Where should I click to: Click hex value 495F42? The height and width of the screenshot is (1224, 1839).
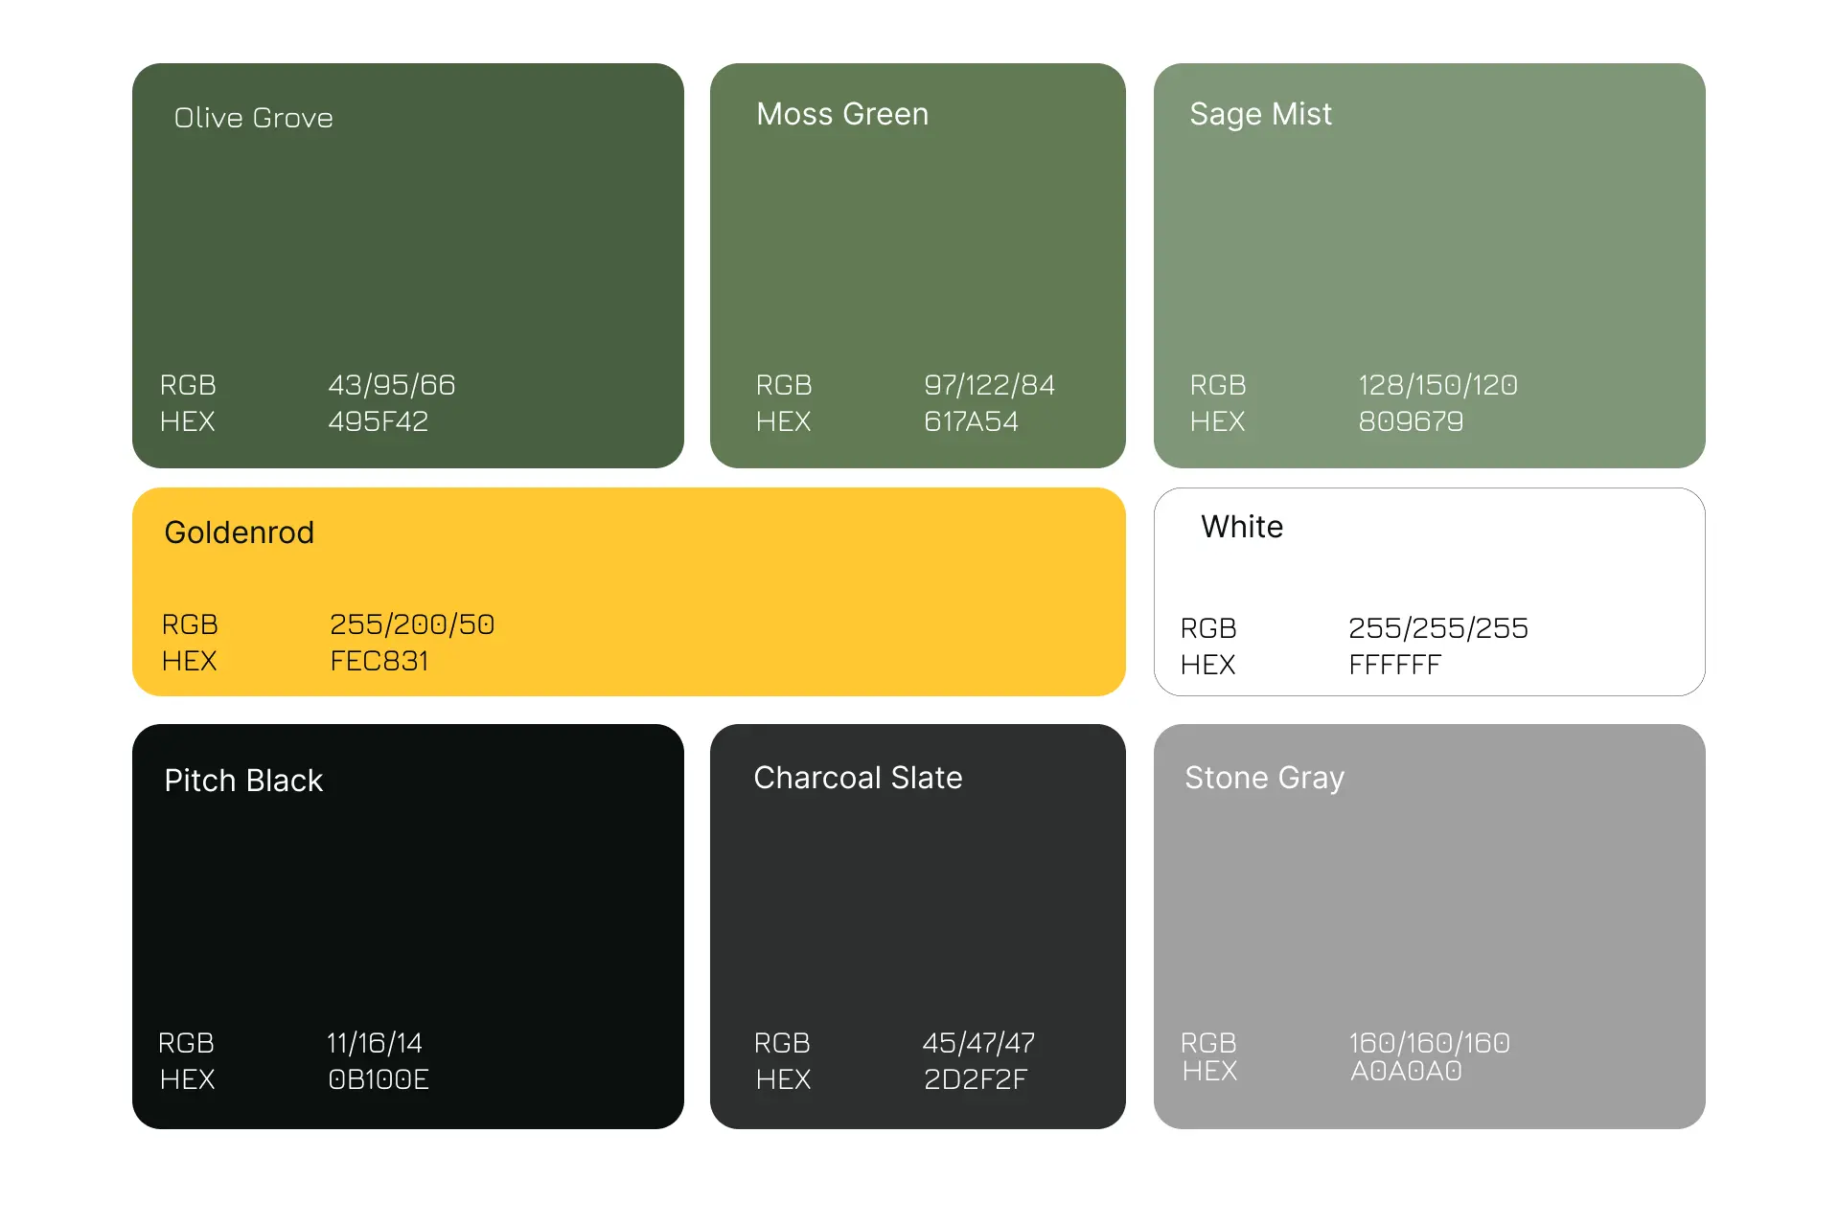378,421
